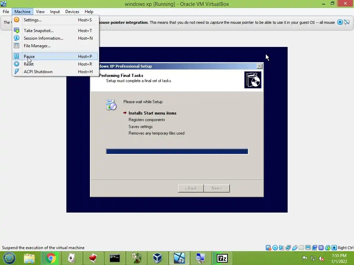Click the ACPI Shutdown lightning icon

pyautogui.click(x=17, y=72)
